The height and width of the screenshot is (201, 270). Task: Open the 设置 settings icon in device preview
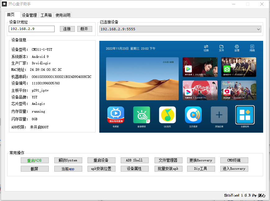click(237, 48)
